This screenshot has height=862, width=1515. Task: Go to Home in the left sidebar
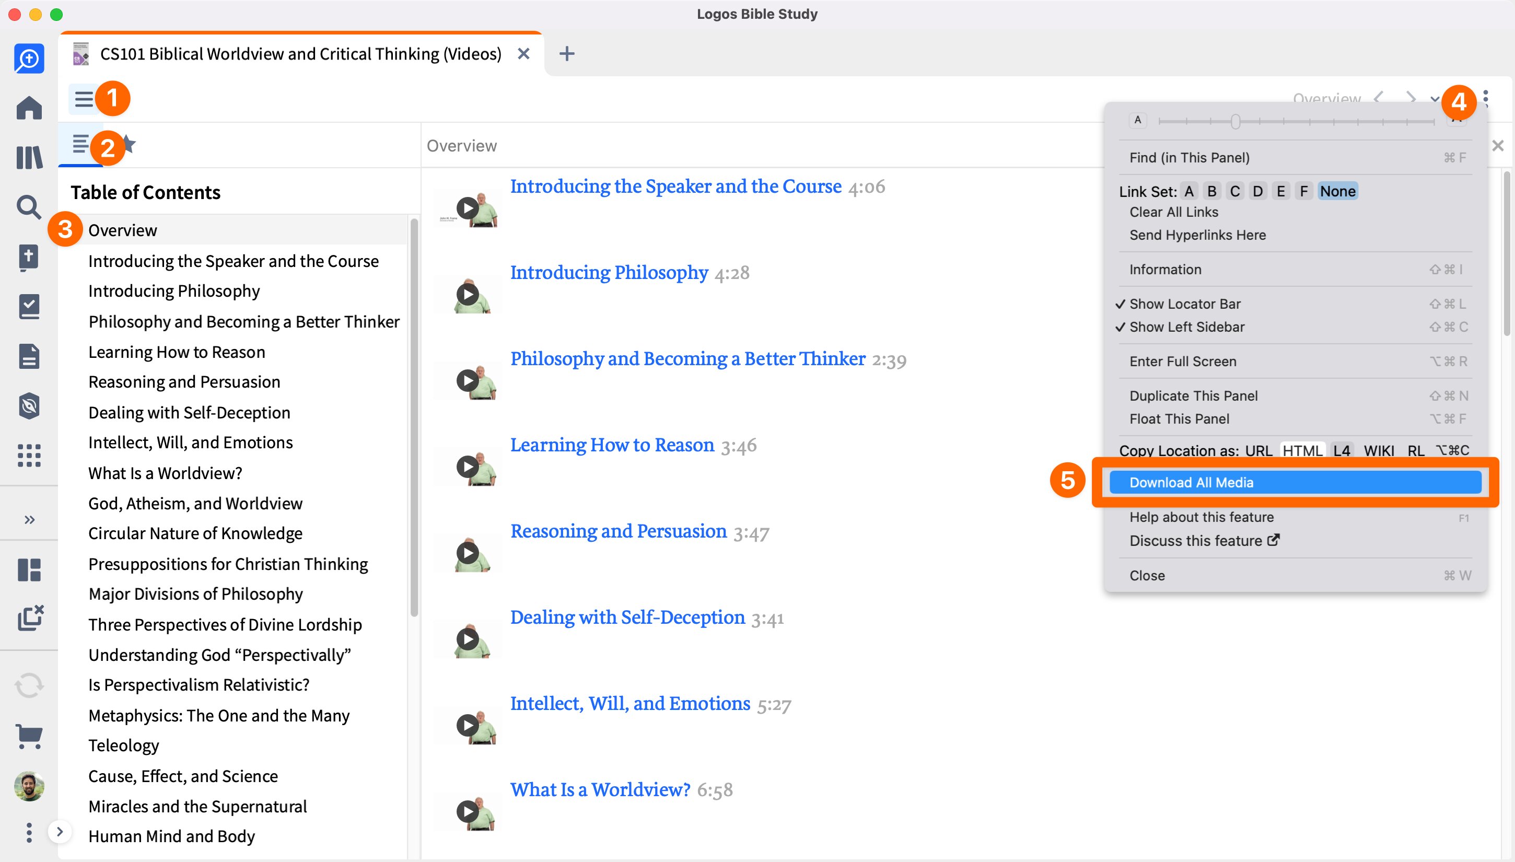click(29, 108)
